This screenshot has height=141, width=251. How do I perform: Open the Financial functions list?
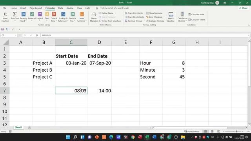click(32, 16)
